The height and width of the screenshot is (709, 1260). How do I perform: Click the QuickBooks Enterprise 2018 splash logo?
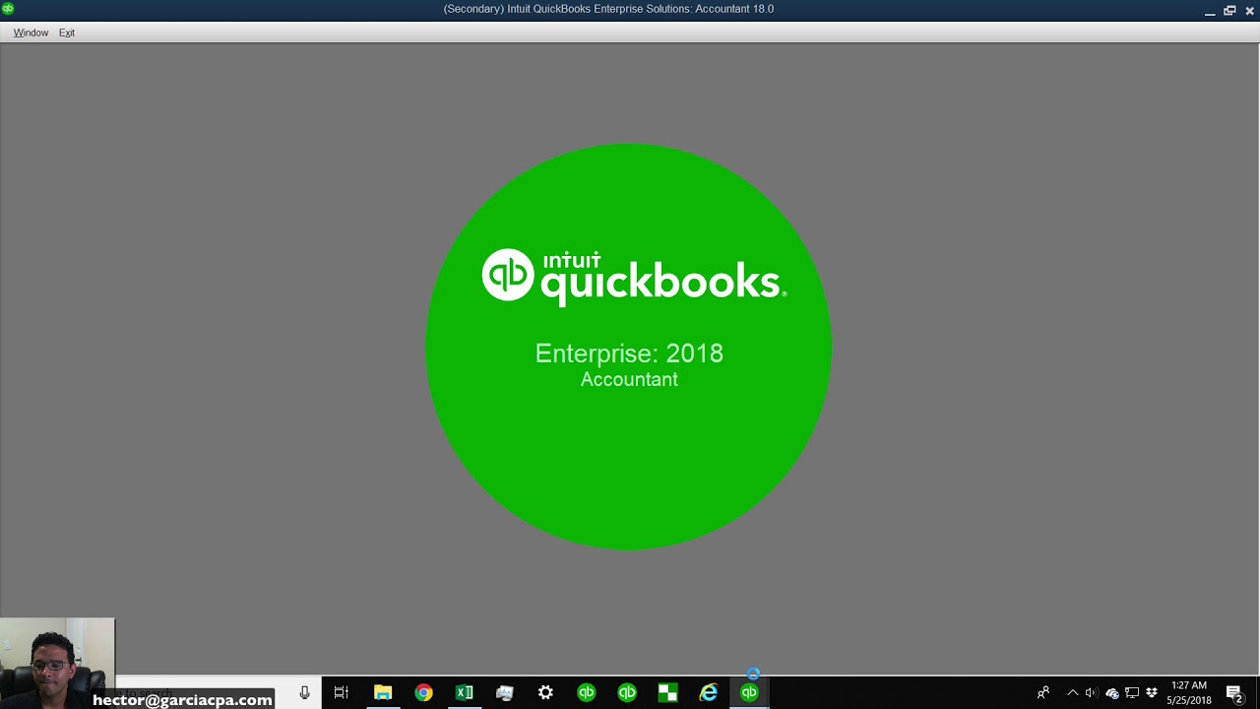pyautogui.click(x=629, y=347)
